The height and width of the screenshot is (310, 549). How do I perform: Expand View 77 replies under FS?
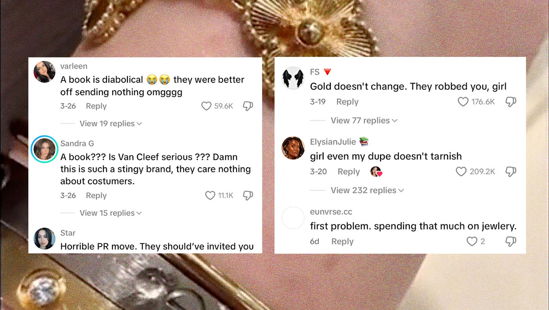(364, 121)
